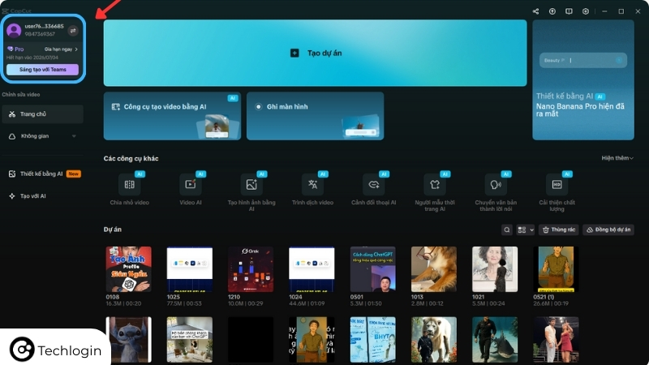Click Tạo dự án to create project
Screen dimensions: 649x365
click(x=315, y=53)
